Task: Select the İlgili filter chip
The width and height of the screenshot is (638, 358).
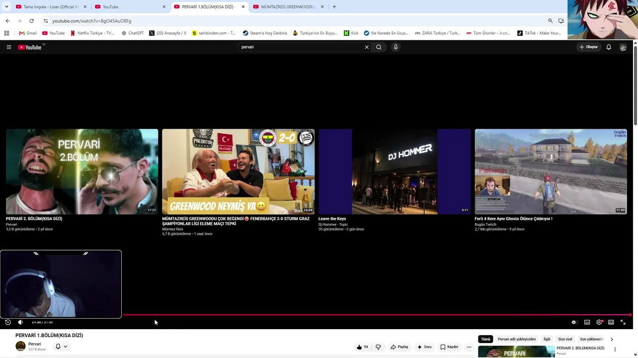Action: coord(547,339)
